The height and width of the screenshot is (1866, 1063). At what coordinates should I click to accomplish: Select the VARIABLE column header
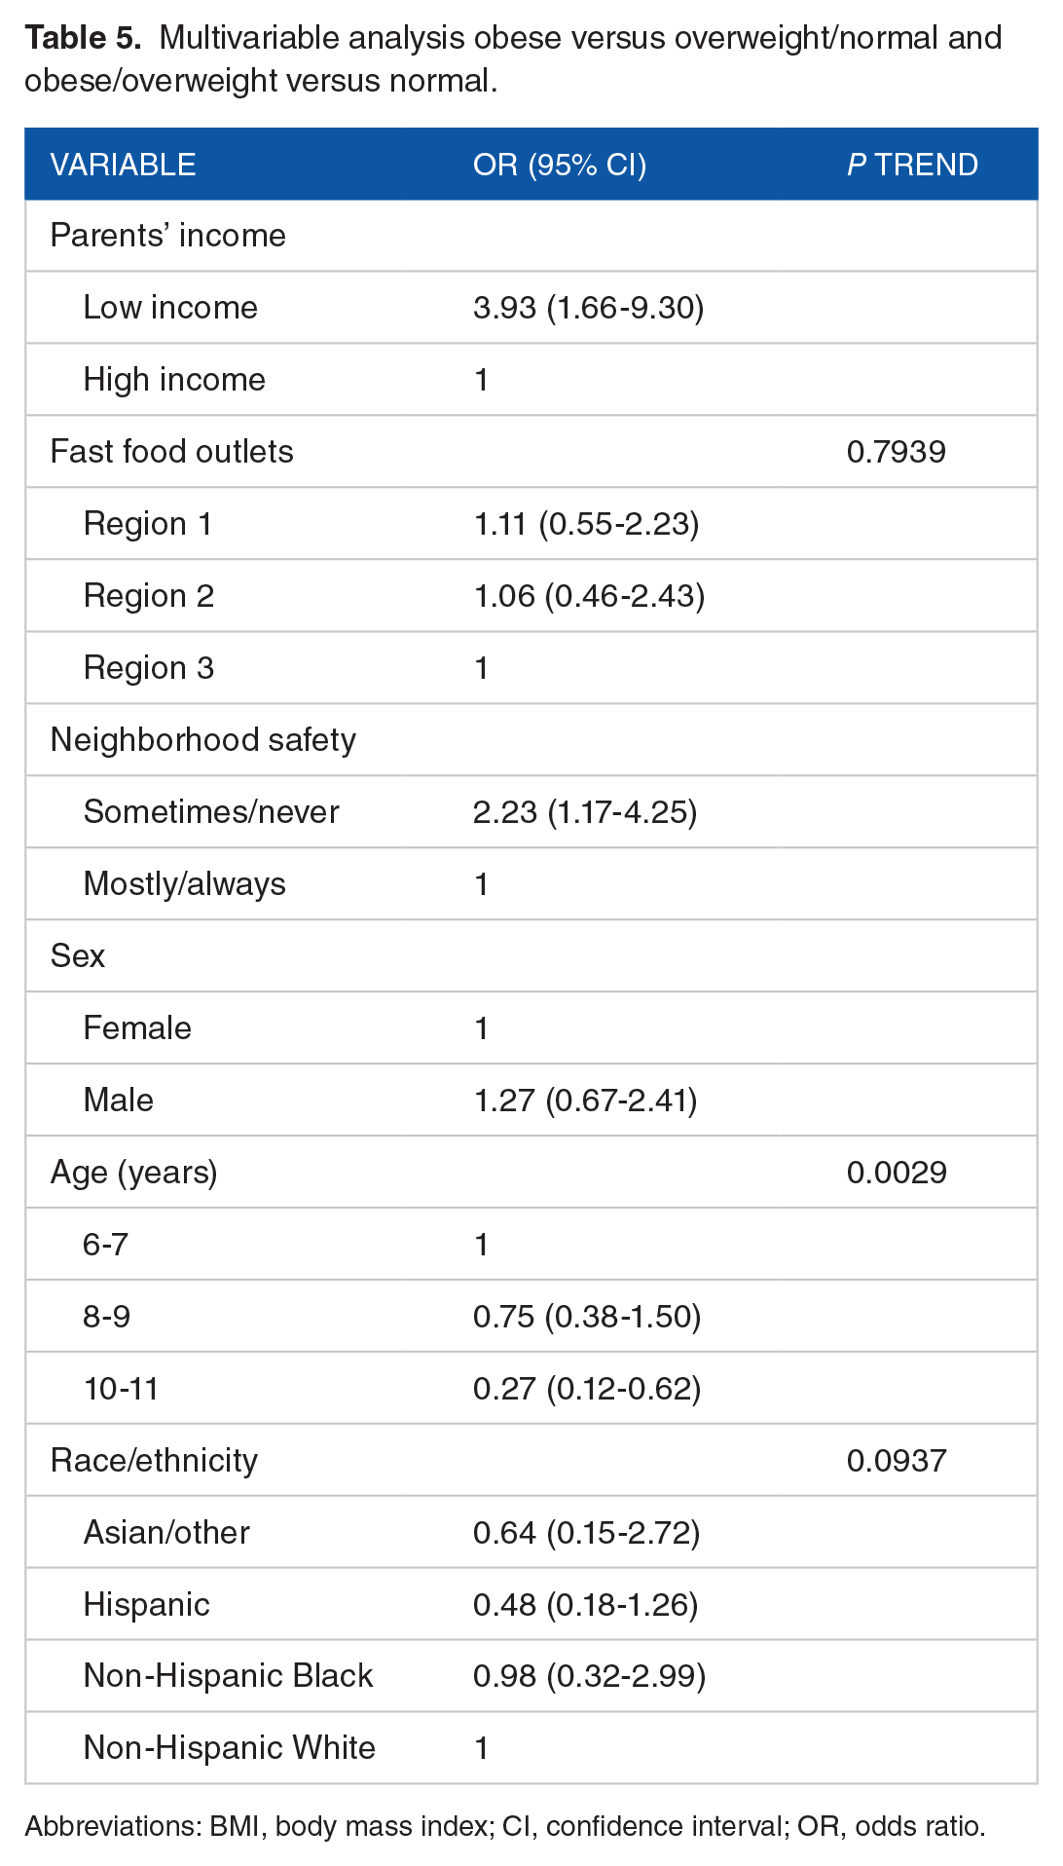click(x=123, y=165)
